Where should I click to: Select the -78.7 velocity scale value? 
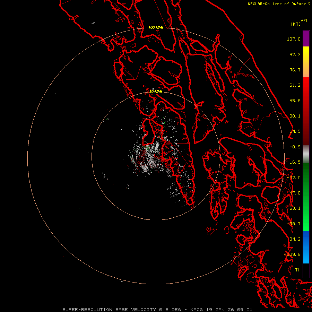coord(294,224)
